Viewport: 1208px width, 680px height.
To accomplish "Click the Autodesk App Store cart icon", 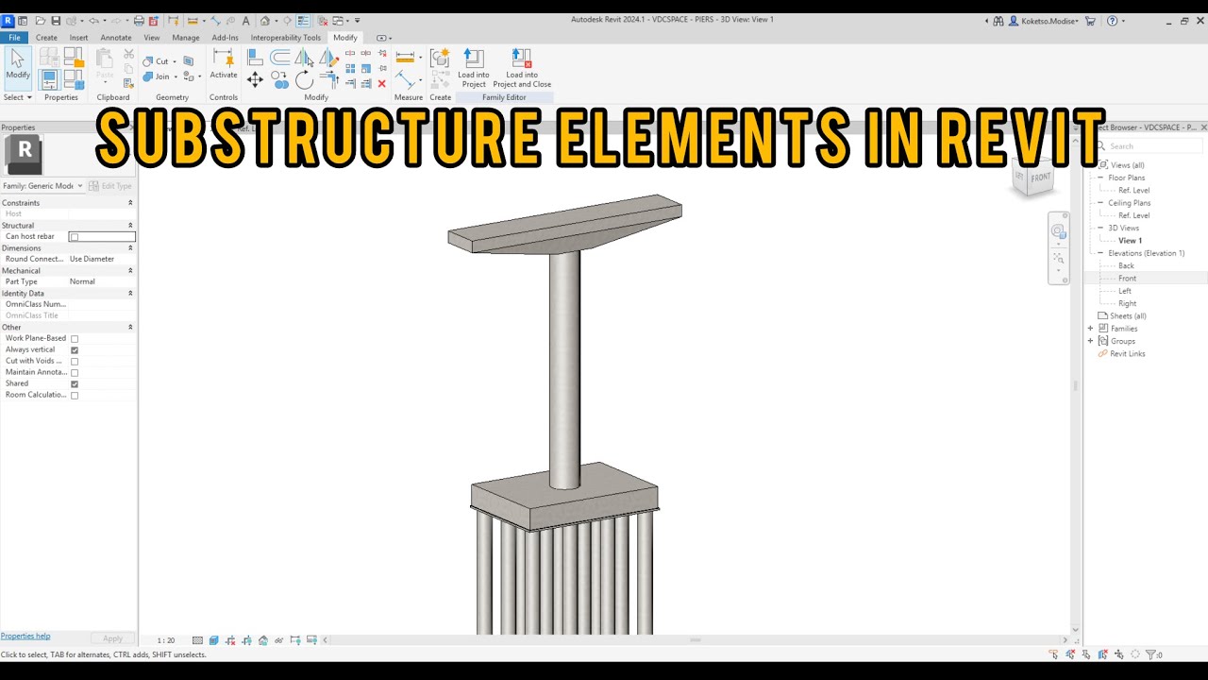I will click(x=1090, y=21).
